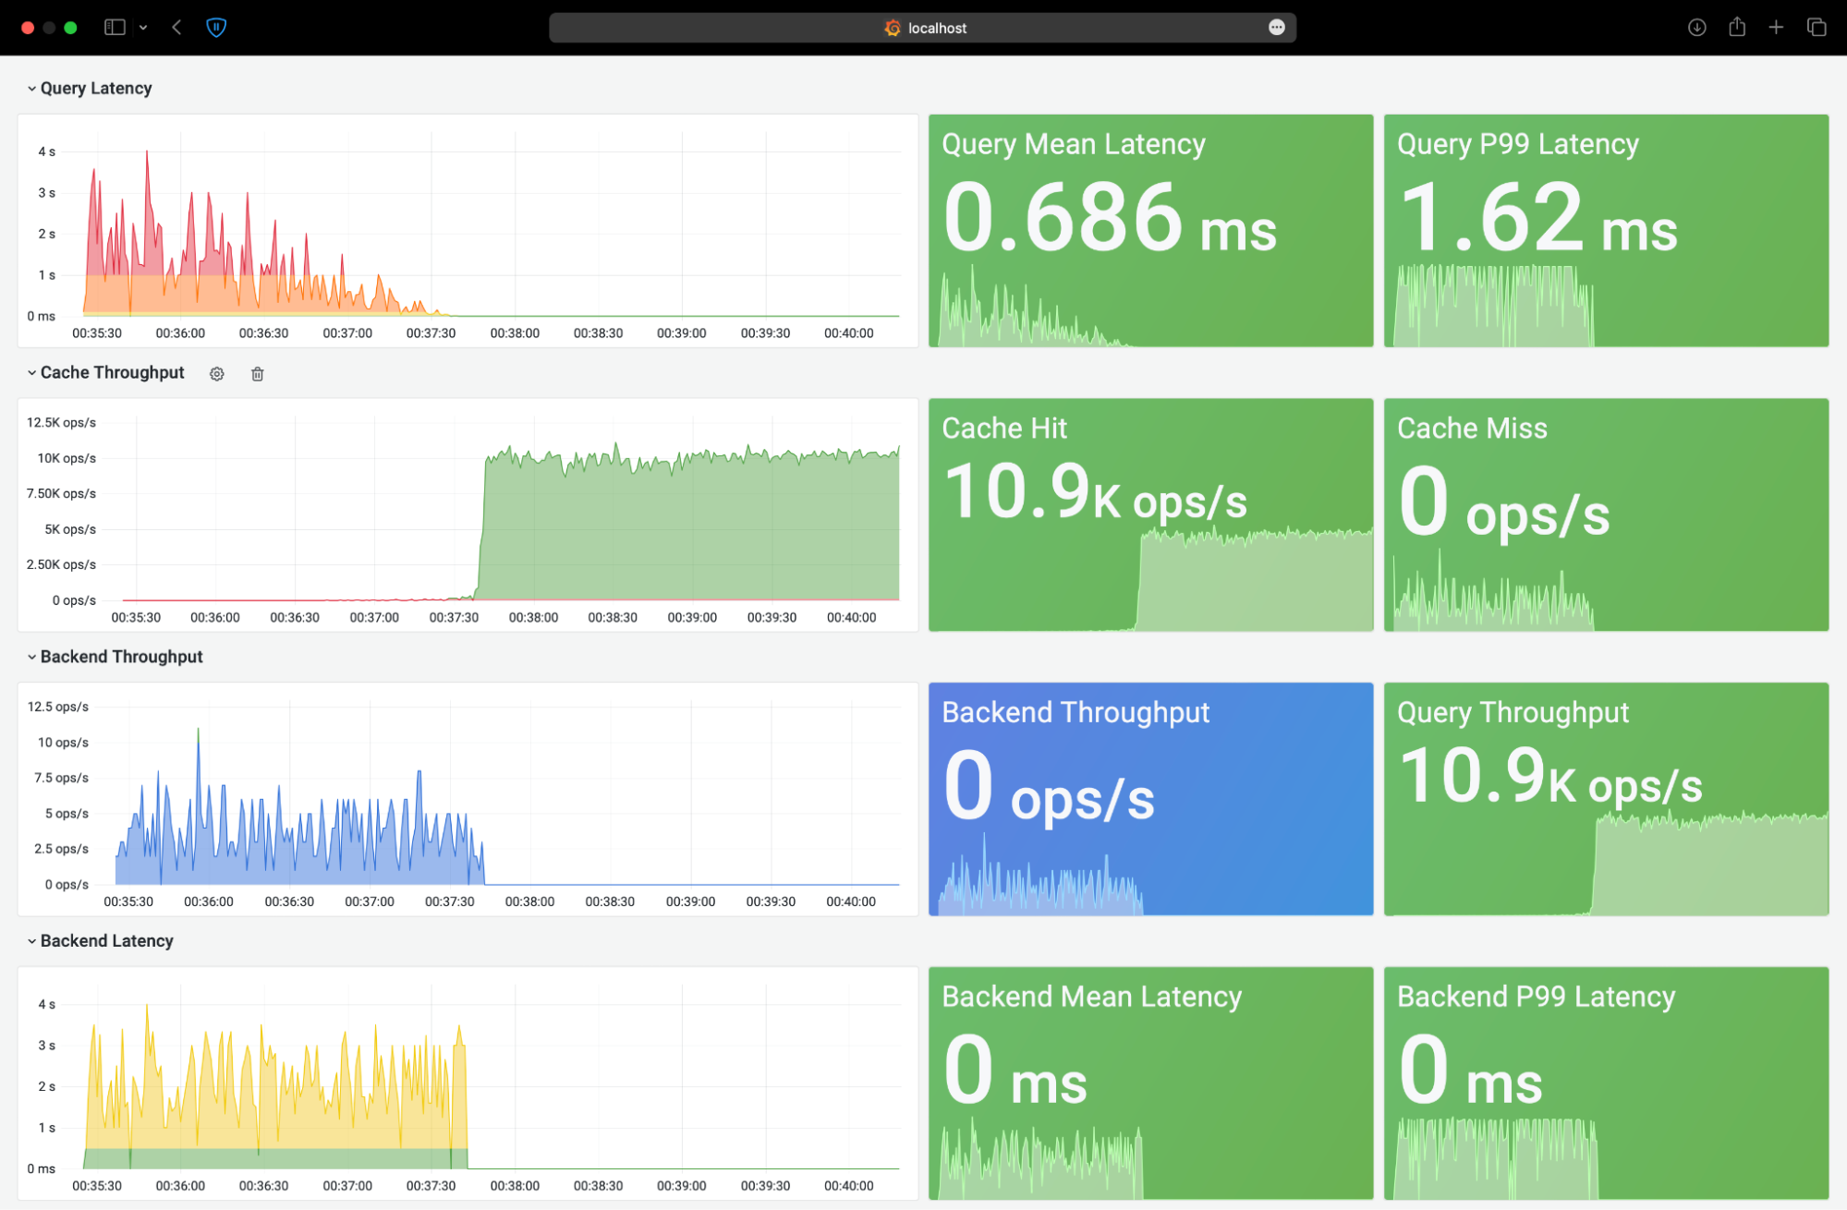Click the back navigation arrow

coord(176,27)
